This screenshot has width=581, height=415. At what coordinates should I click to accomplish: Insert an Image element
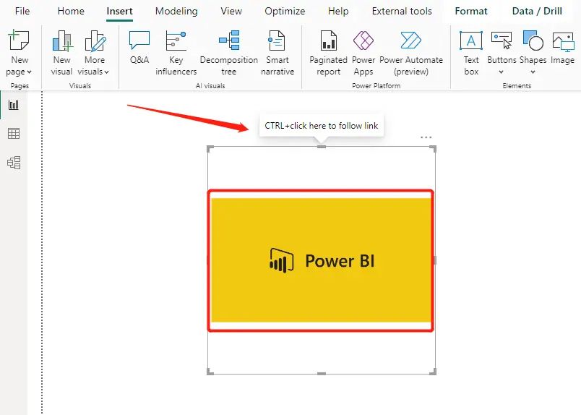[562, 48]
